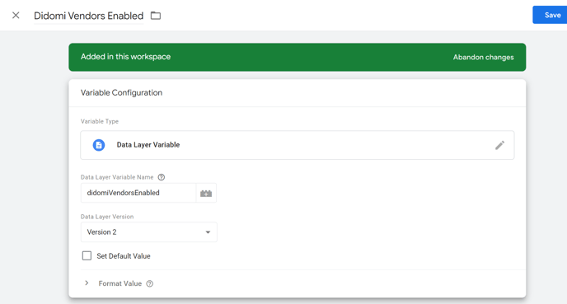Open help for Format Value
Viewport: 567px width, 304px height.
[x=150, y=283]
